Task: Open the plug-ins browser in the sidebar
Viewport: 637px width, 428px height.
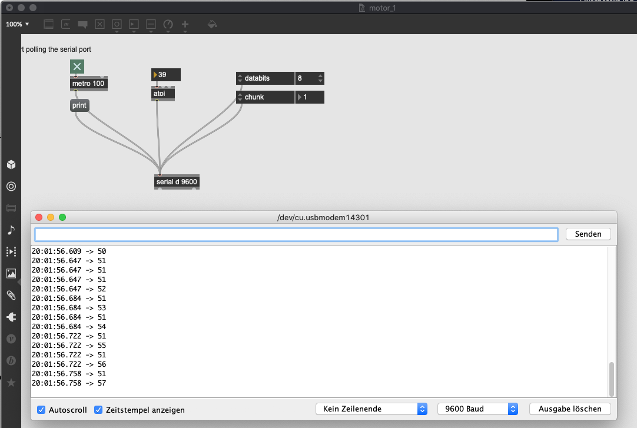Action: click(x=11, y=317)
